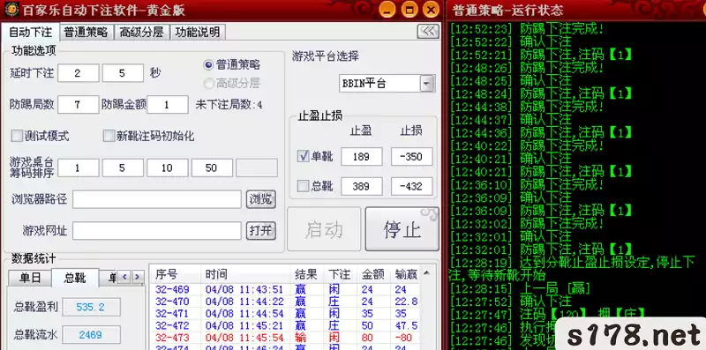
Task: Click the 打开 button for game URL
Action: pos(260,231)
